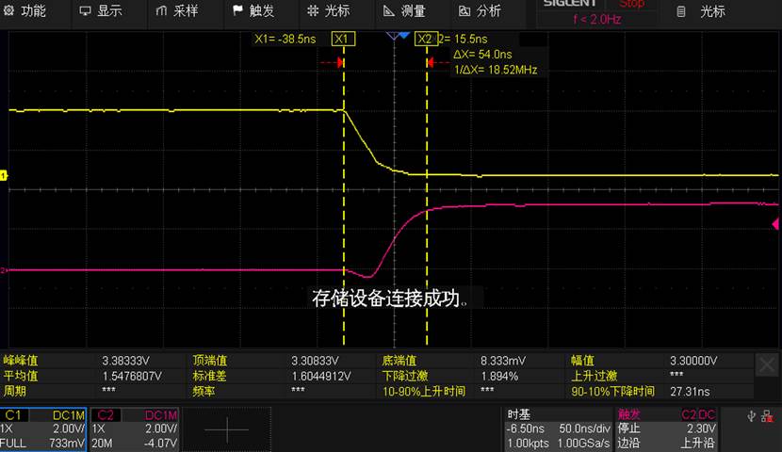Click the add-channel plus box
782x452 pixels.
[227, 429]
